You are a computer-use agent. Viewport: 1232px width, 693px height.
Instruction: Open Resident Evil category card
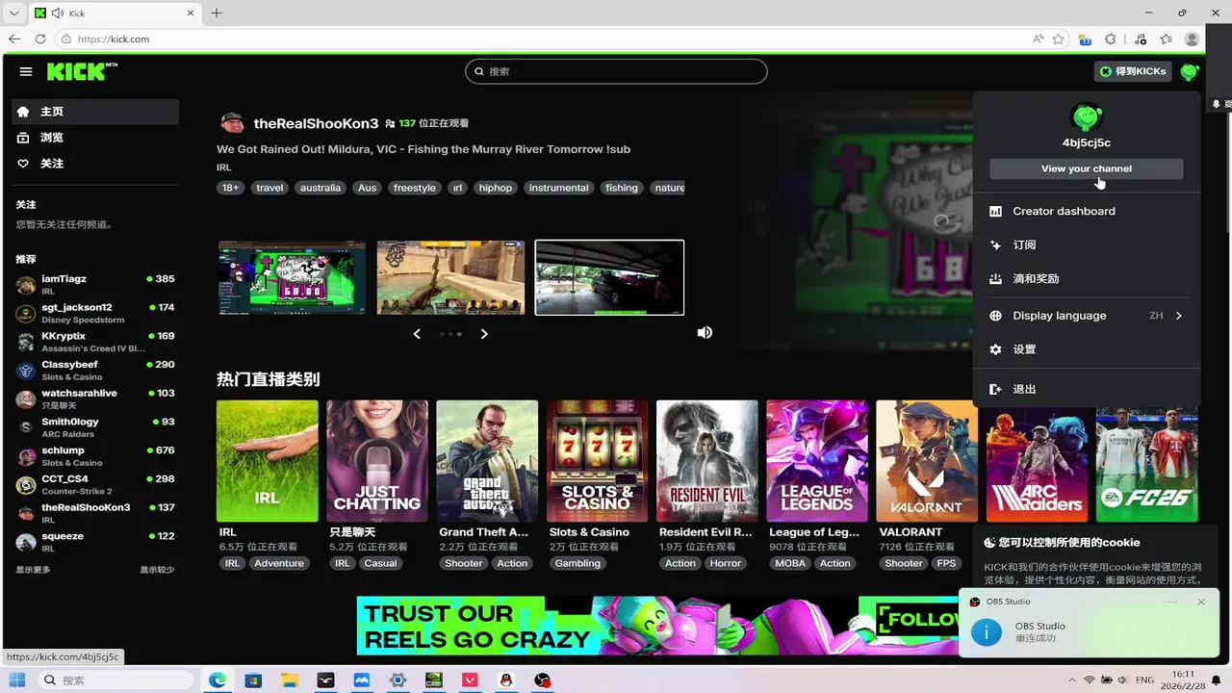point(707,461)
